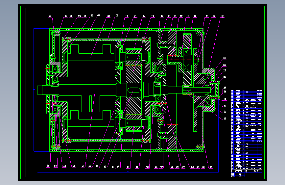285x185 pixels.
Task: Select part callout number 09
Action: click(x=117, y=16)
